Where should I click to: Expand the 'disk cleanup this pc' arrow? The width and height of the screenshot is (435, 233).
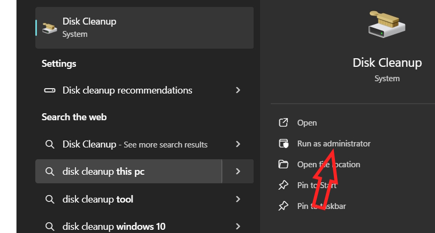point(238,172)
